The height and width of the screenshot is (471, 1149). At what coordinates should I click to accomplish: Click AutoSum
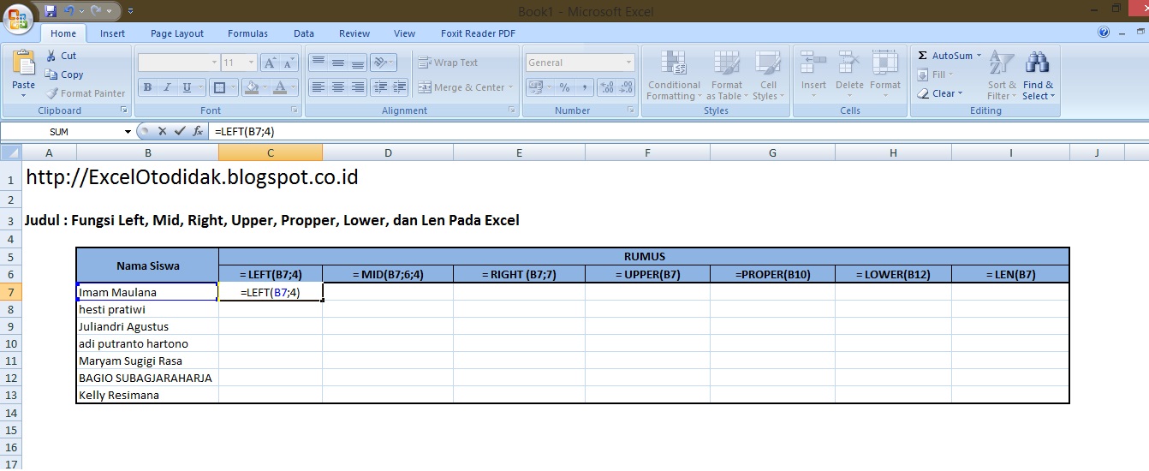pos(945,56)
